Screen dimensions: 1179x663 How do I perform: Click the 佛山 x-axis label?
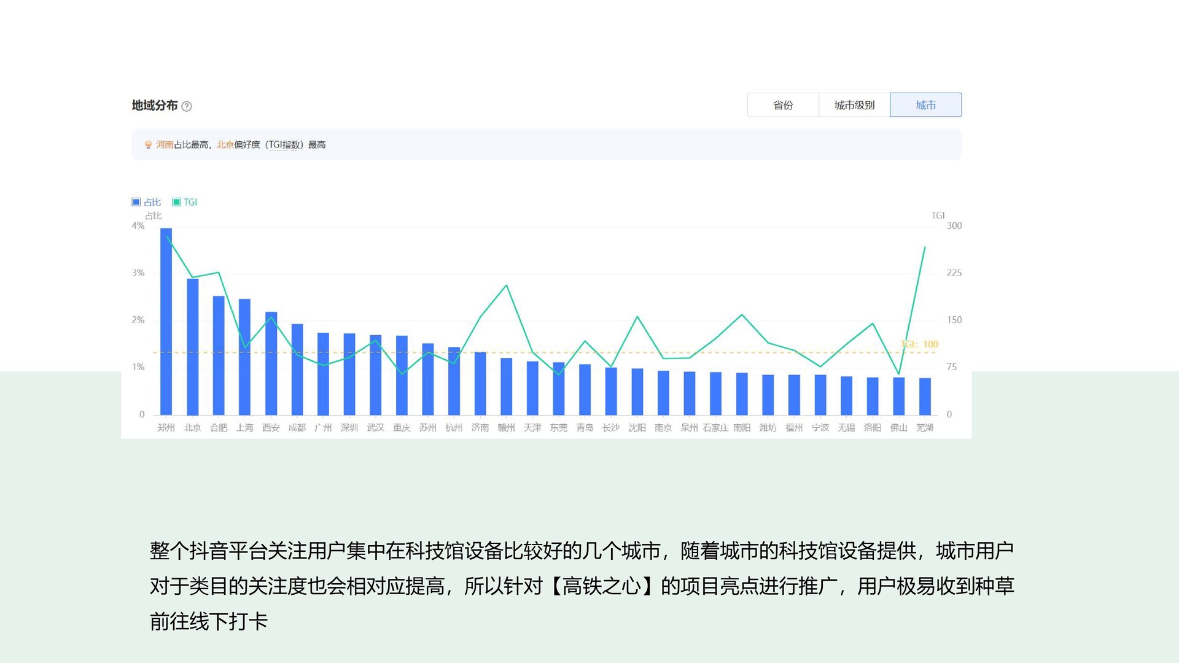(899, 427)
